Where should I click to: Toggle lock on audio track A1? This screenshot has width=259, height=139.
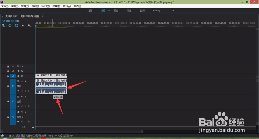tap(8, 86)
